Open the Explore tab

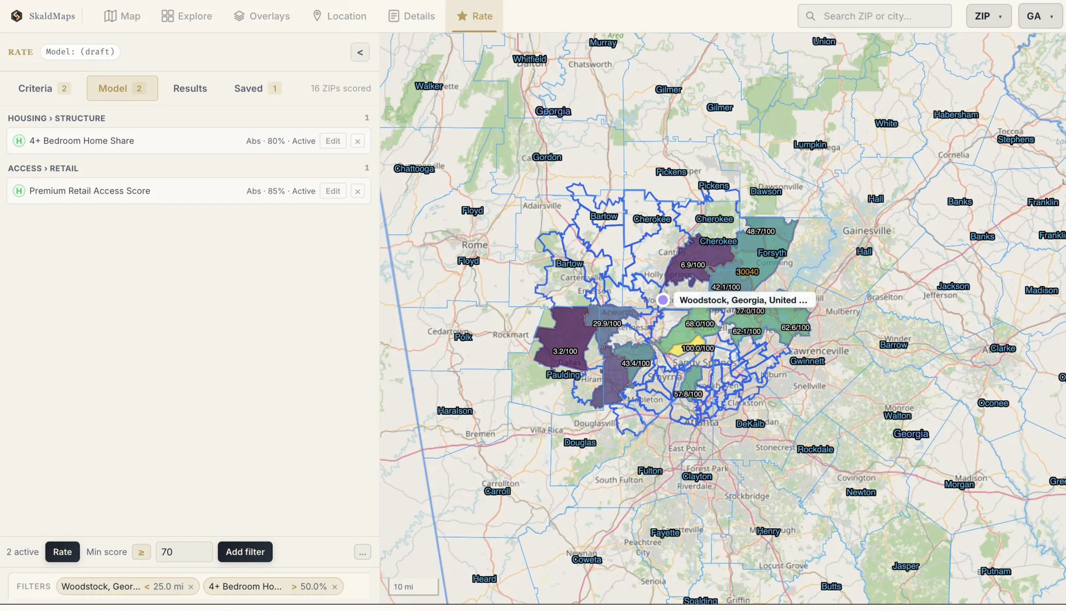(187, 16)
